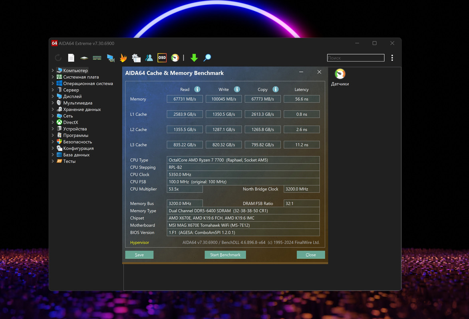Click the Refresh toolbar icon
The height and width of the screenshot is (319, 469).
(x=58, y=58)
